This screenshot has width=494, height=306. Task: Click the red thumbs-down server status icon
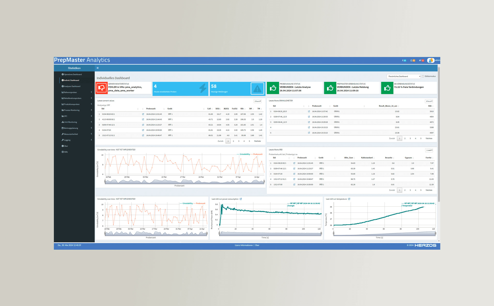tap(102, 88)
